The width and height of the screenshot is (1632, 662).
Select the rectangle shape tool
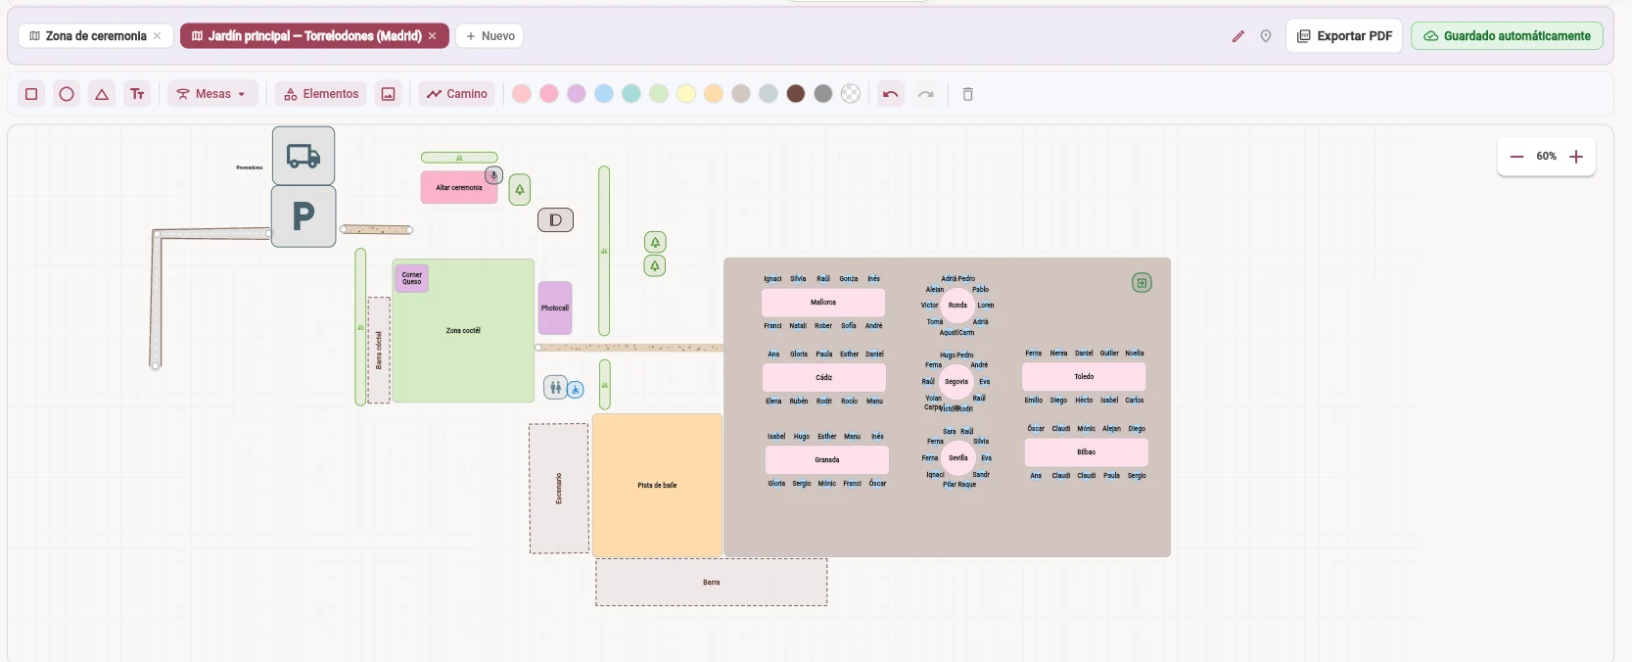[x=31, y=94]
